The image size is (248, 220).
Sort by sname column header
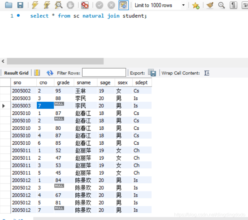pyautogui.click(x=85, y=82)
